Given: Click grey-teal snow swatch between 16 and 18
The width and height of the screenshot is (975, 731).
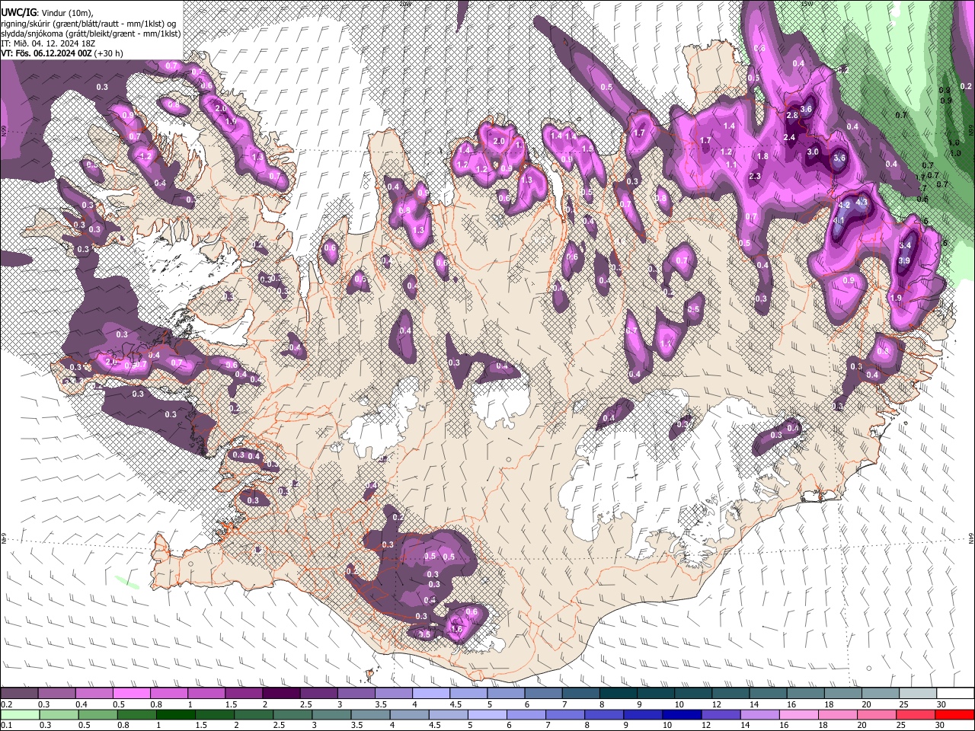Looking at the screenshot, I should [807, 694].
